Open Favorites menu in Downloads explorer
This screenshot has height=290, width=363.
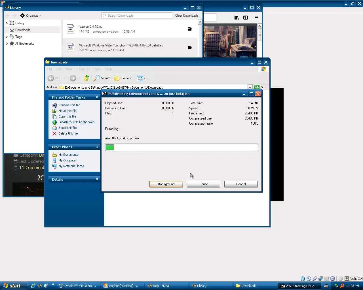click(83, 69)
